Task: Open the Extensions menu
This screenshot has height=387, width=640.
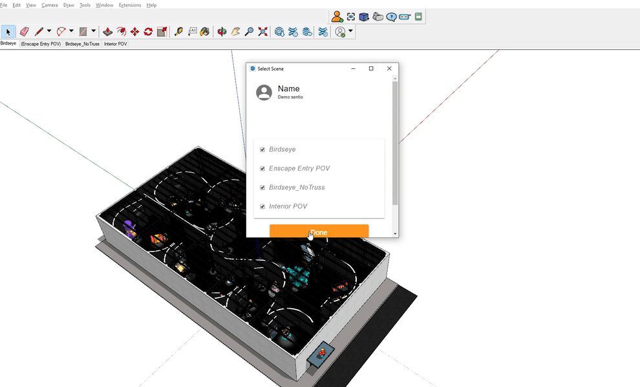Action: (x=130, y=5)
